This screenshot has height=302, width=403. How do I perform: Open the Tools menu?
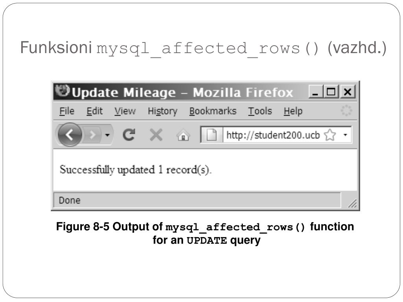260,111
